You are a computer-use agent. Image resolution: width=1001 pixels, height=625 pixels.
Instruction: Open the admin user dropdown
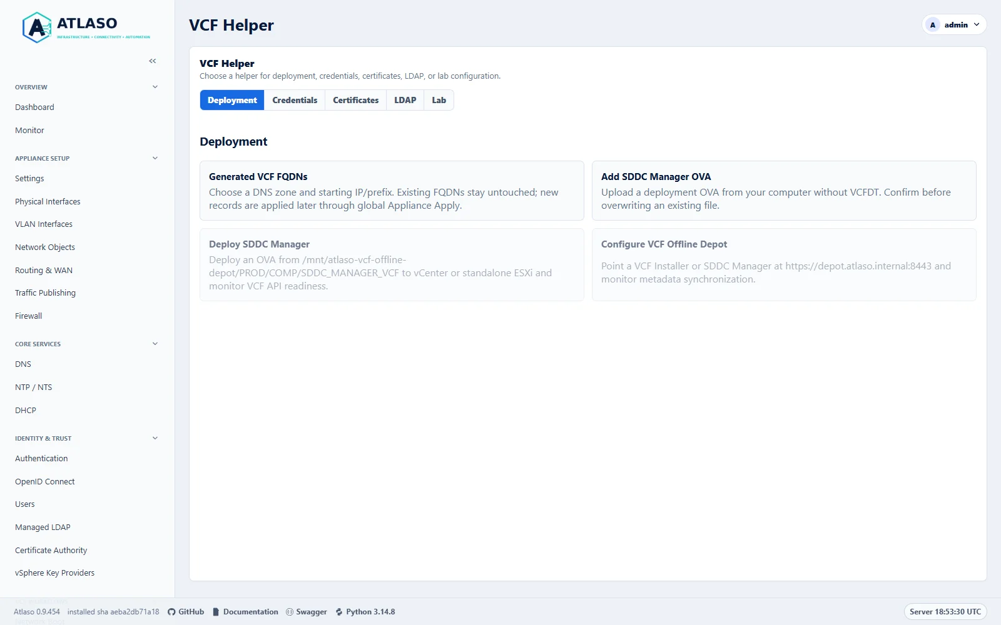(955, 25)
